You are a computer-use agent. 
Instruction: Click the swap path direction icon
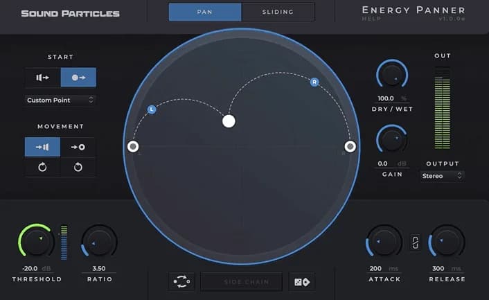click(181, 281)
